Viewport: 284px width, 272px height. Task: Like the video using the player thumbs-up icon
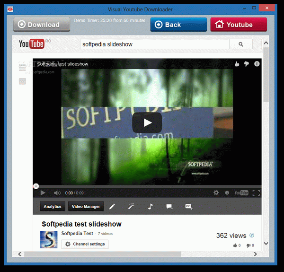point(237,64)
